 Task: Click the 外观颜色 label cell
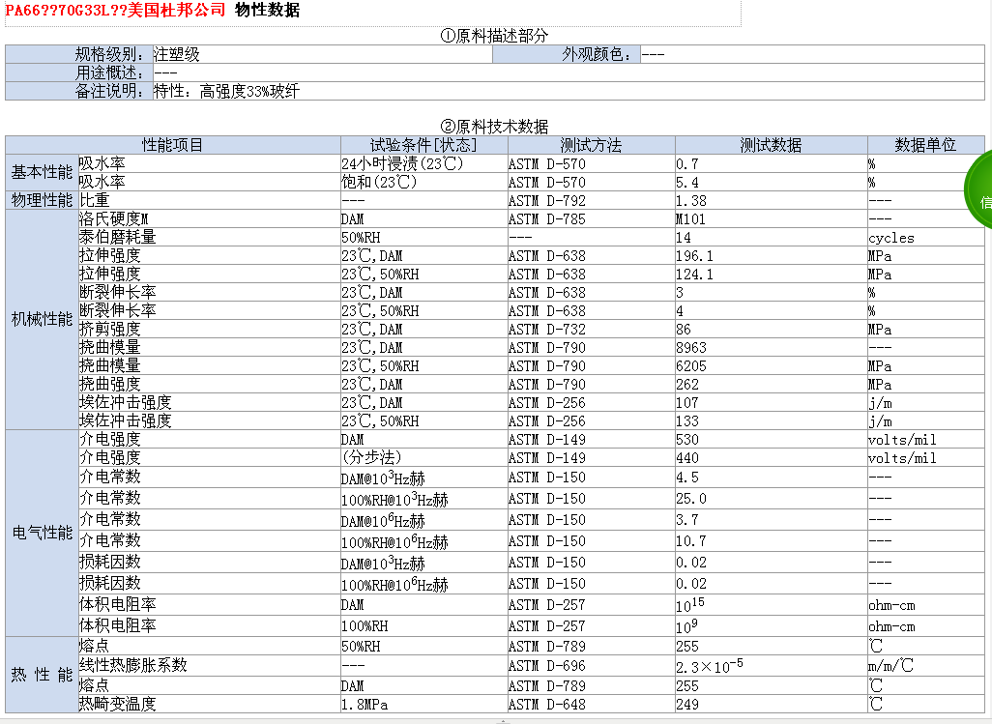point(594,54)
